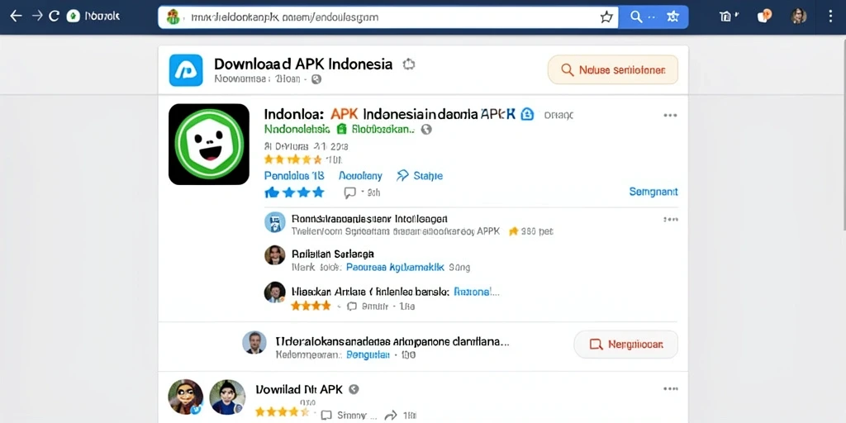Click the gear badge next to Download APK Indonesia
Viewport: 846px width, 423px height.
pyautogui.click(x=408, y=64)
